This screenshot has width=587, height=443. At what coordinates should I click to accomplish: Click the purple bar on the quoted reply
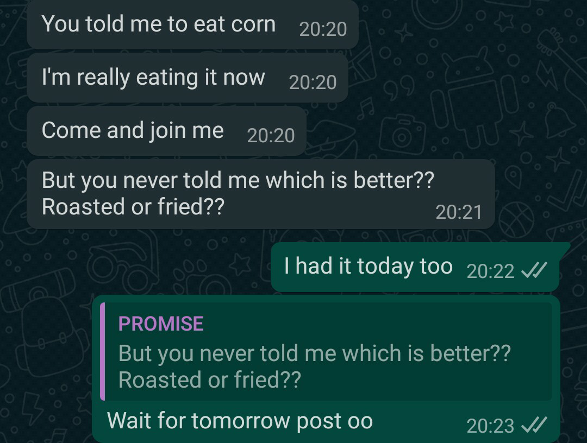point(102,352)
